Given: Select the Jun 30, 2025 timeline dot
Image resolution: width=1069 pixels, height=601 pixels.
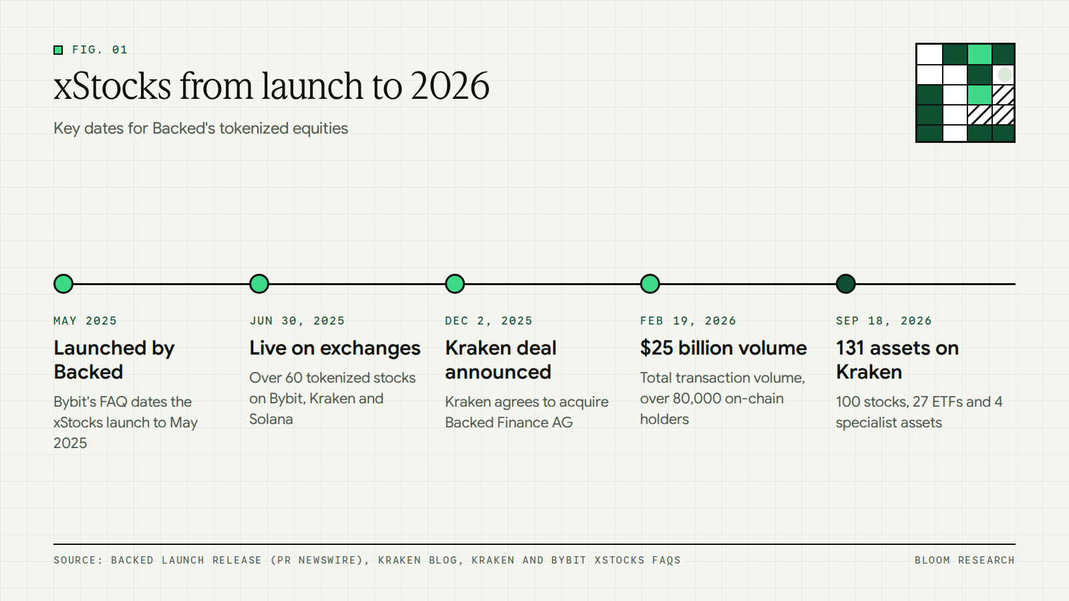Looking at the screenshot, I should coord(259,284).
